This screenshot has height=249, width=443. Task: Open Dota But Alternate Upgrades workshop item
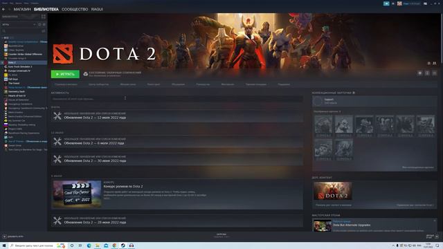[352, 225]
